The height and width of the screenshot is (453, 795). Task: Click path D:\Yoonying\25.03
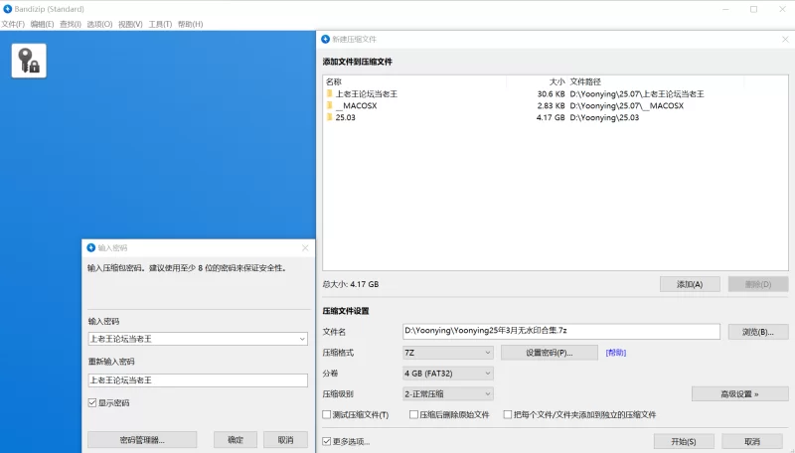[604, 117]
